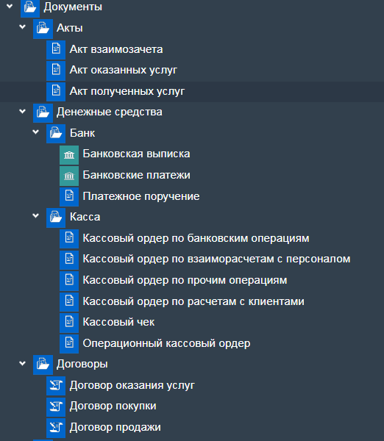This screenshot has height=441, width=384.
Task: Click the bank icon beside Банковские платежи
Action: [69, 176]
